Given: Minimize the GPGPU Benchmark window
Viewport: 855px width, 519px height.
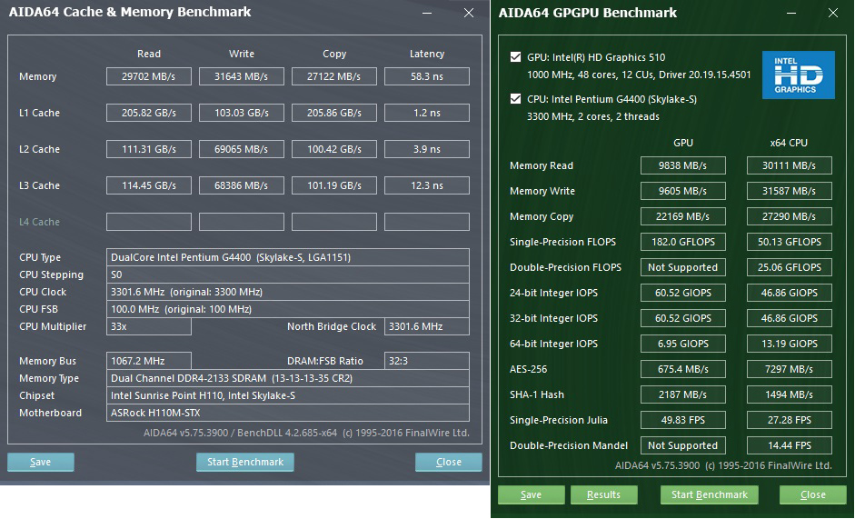Looking at the screenshot, I should tap(791, 13).
